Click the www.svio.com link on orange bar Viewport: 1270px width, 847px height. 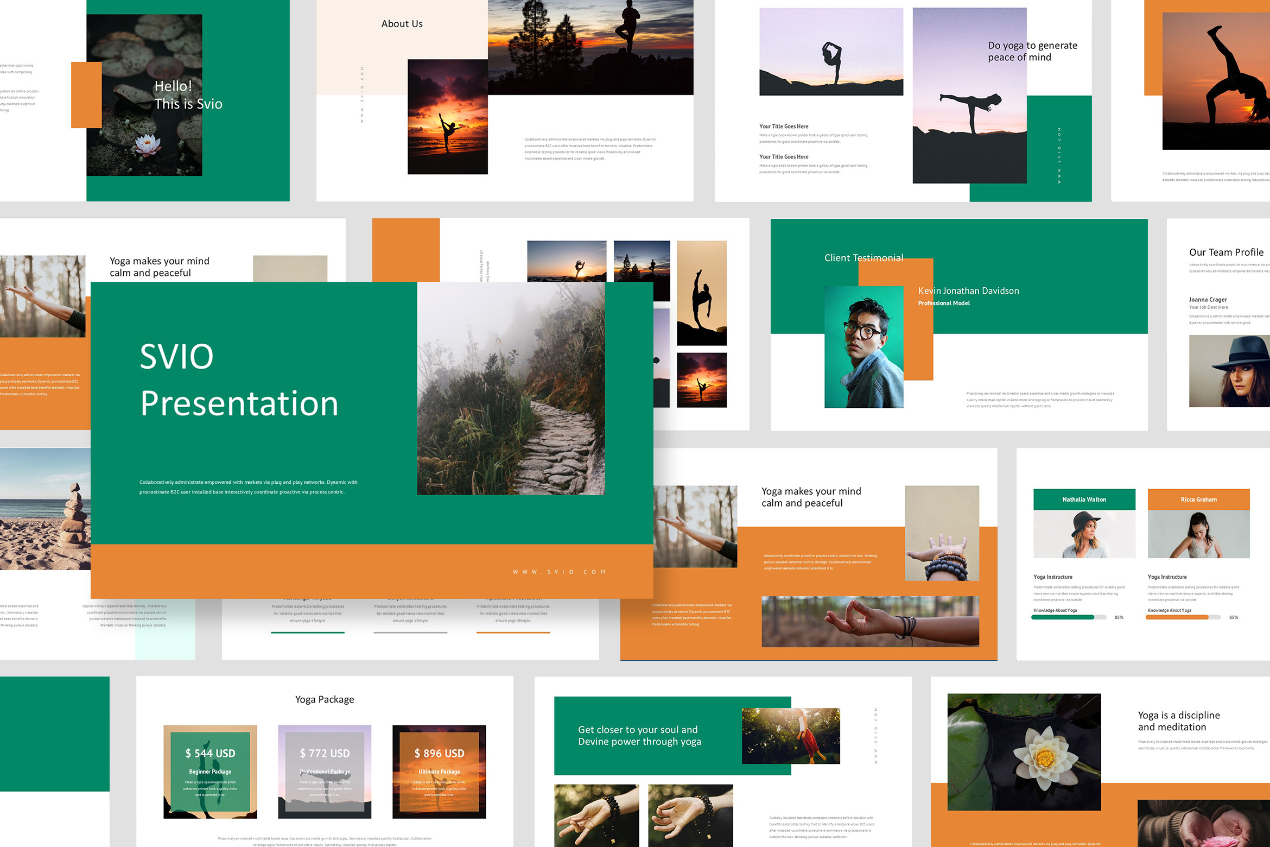559,572
